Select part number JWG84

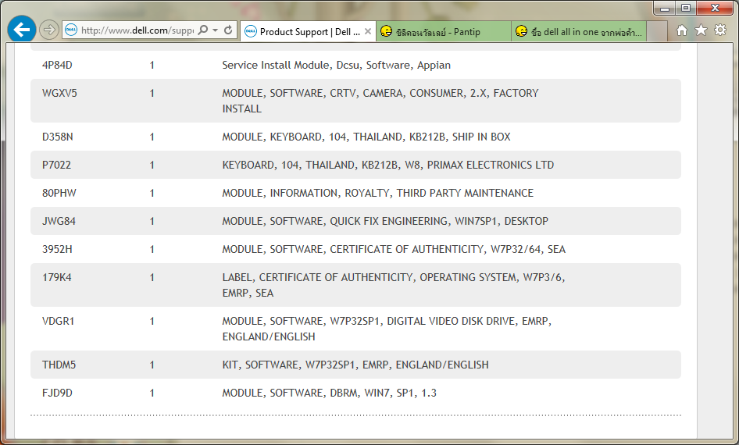coord(59,221)
